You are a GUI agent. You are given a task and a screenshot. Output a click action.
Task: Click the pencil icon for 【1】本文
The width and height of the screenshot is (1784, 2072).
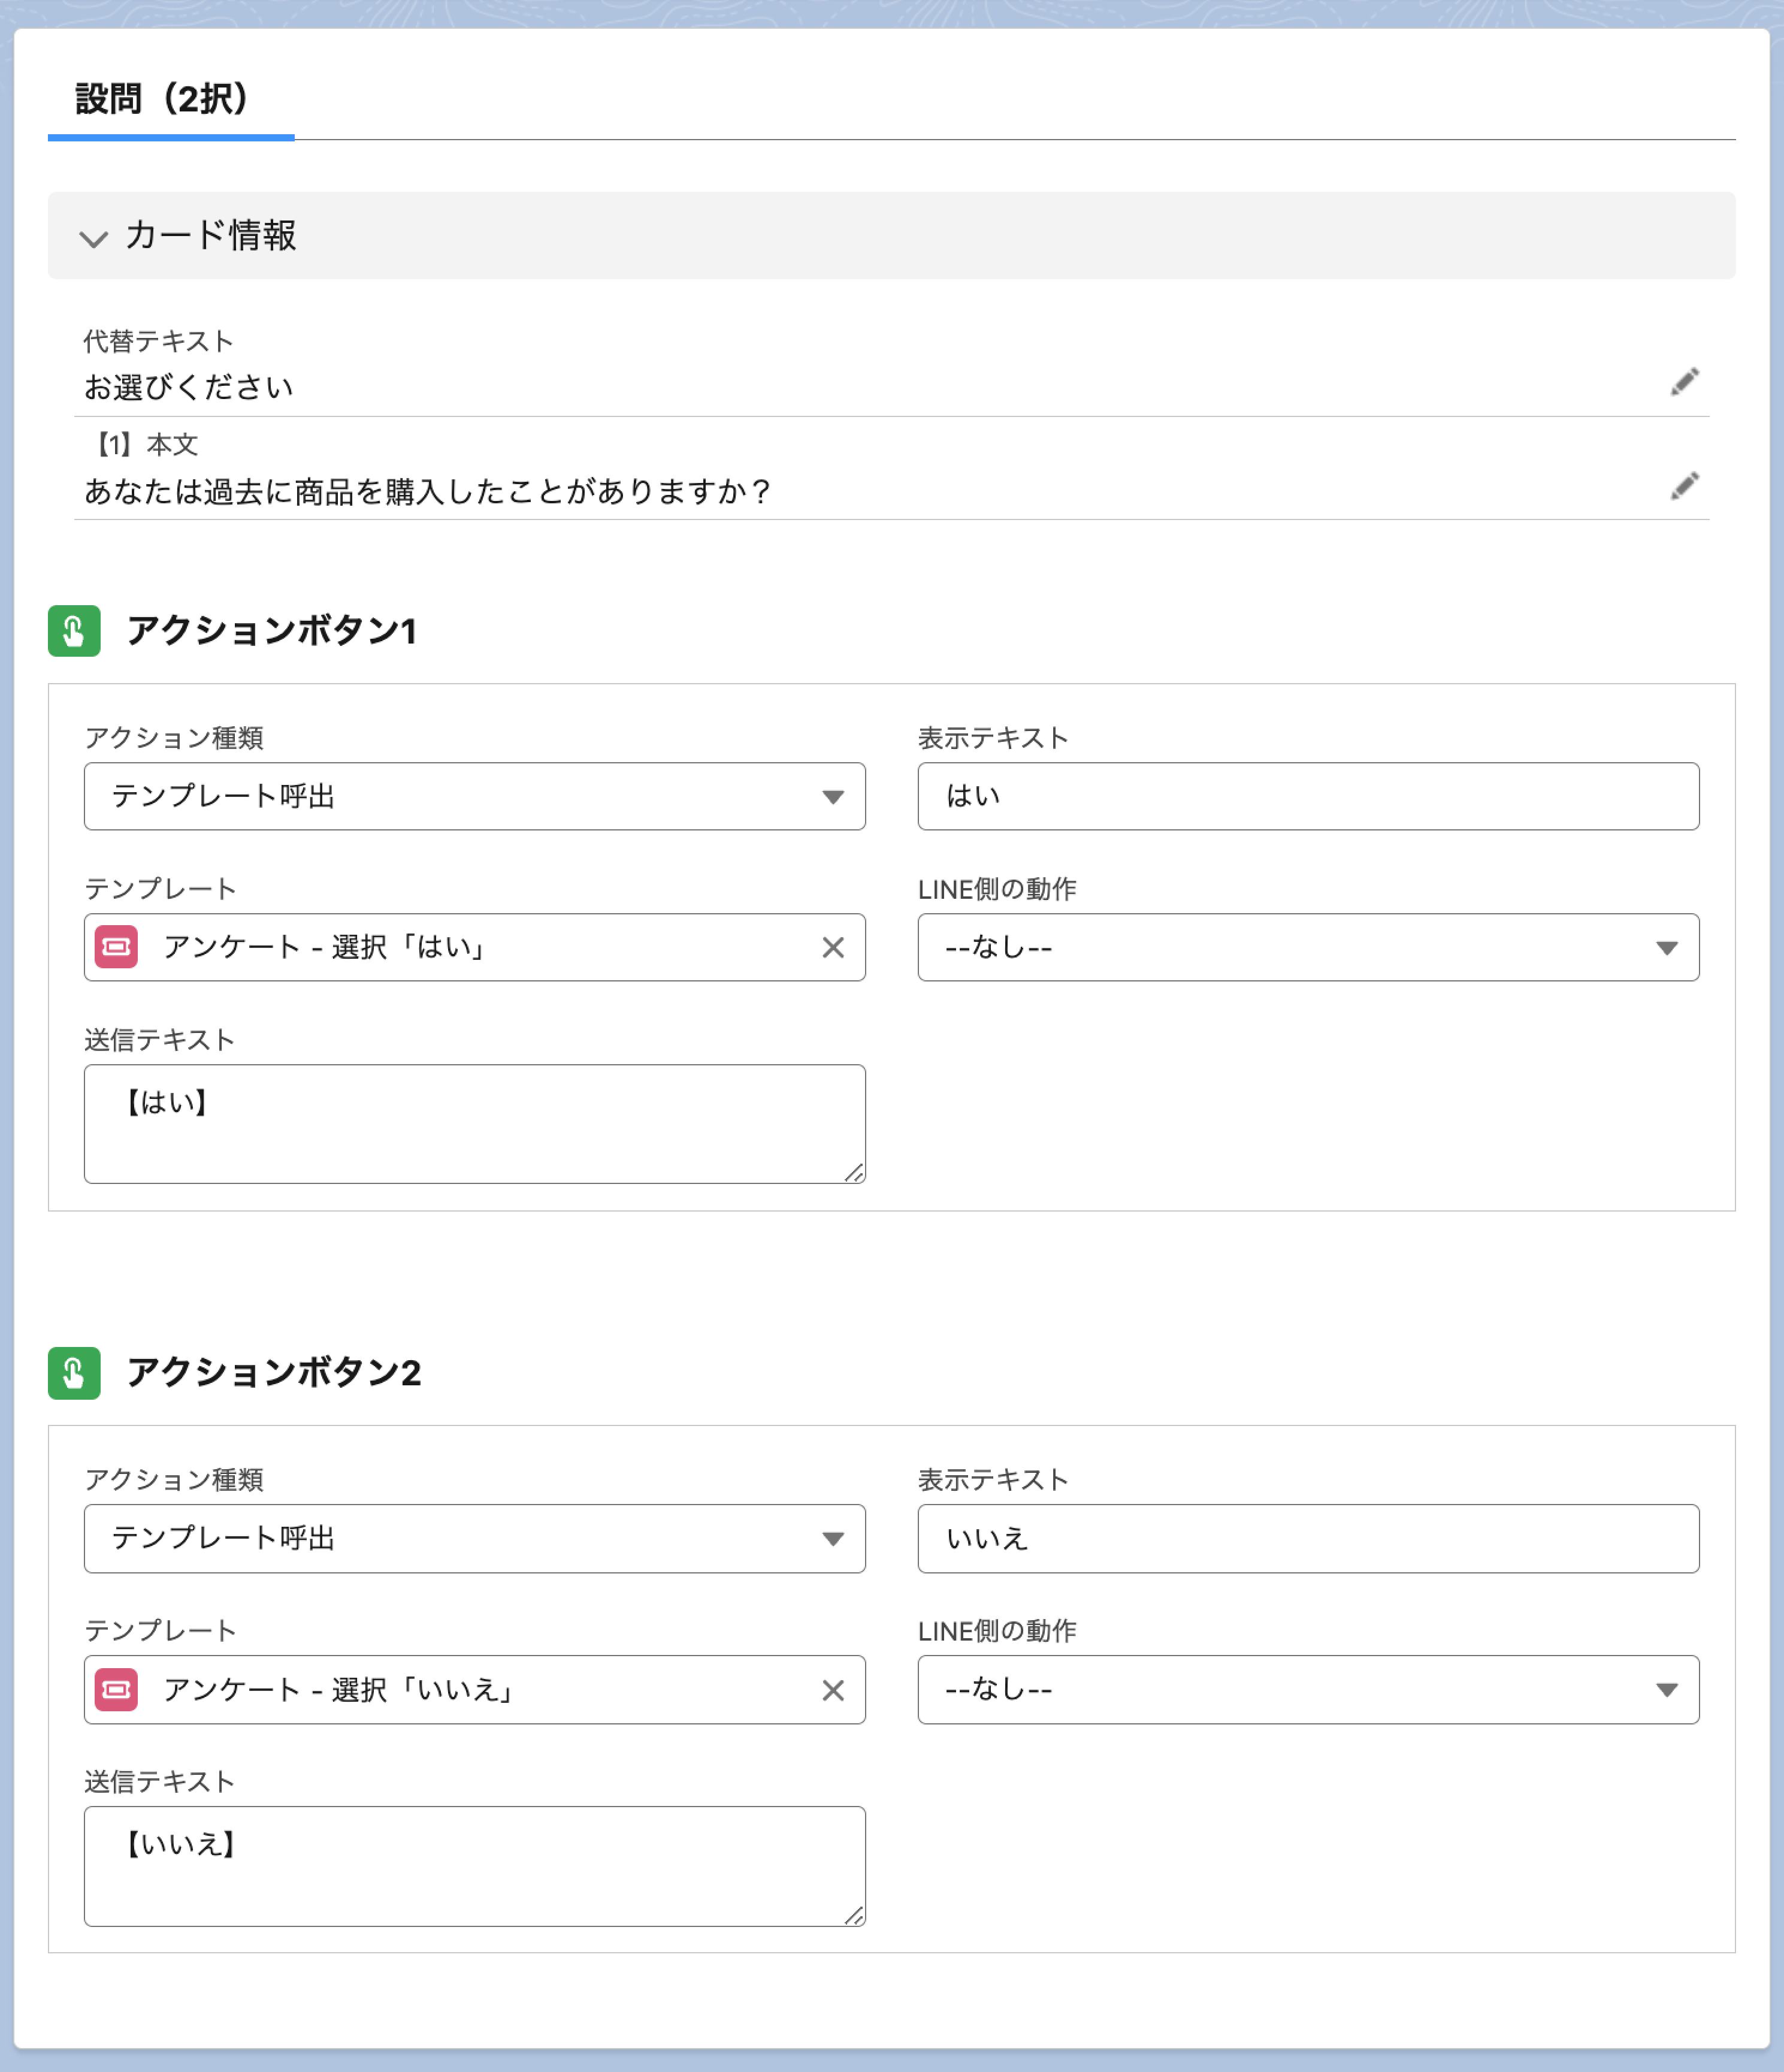coord(1684,486)
